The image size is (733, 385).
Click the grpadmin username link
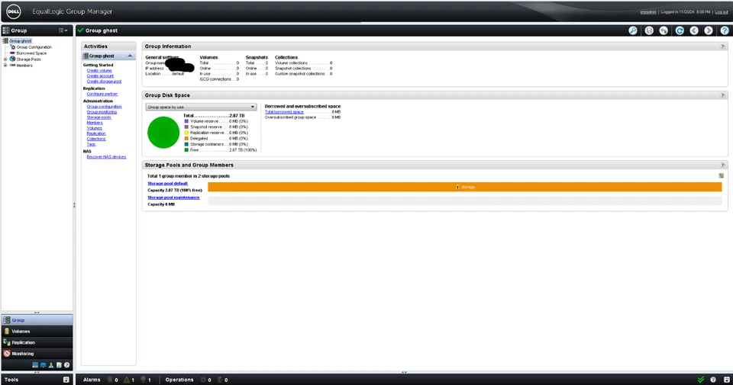pos(648,11)
